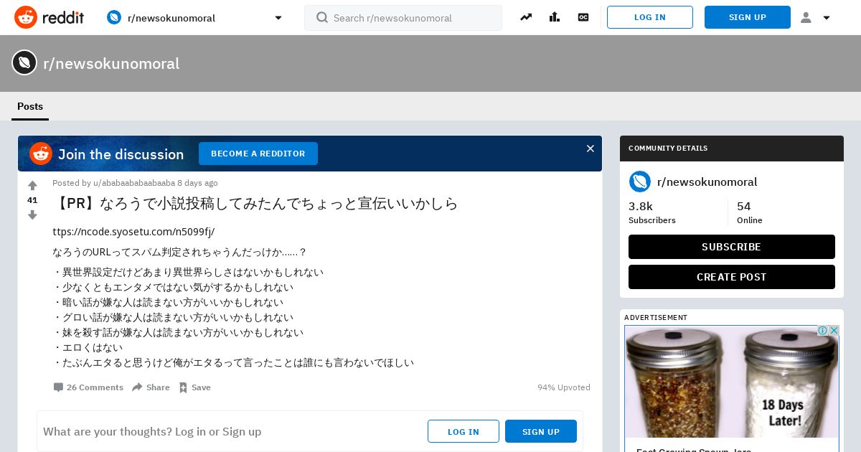Open 26 Comments on the post
Image resolution: width=861 pixels, height=452 pixels.
click(x=88, y=387)
